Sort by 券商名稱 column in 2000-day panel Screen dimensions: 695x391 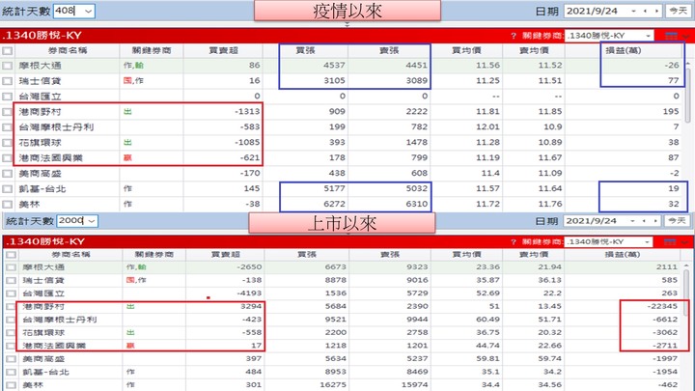70,255
